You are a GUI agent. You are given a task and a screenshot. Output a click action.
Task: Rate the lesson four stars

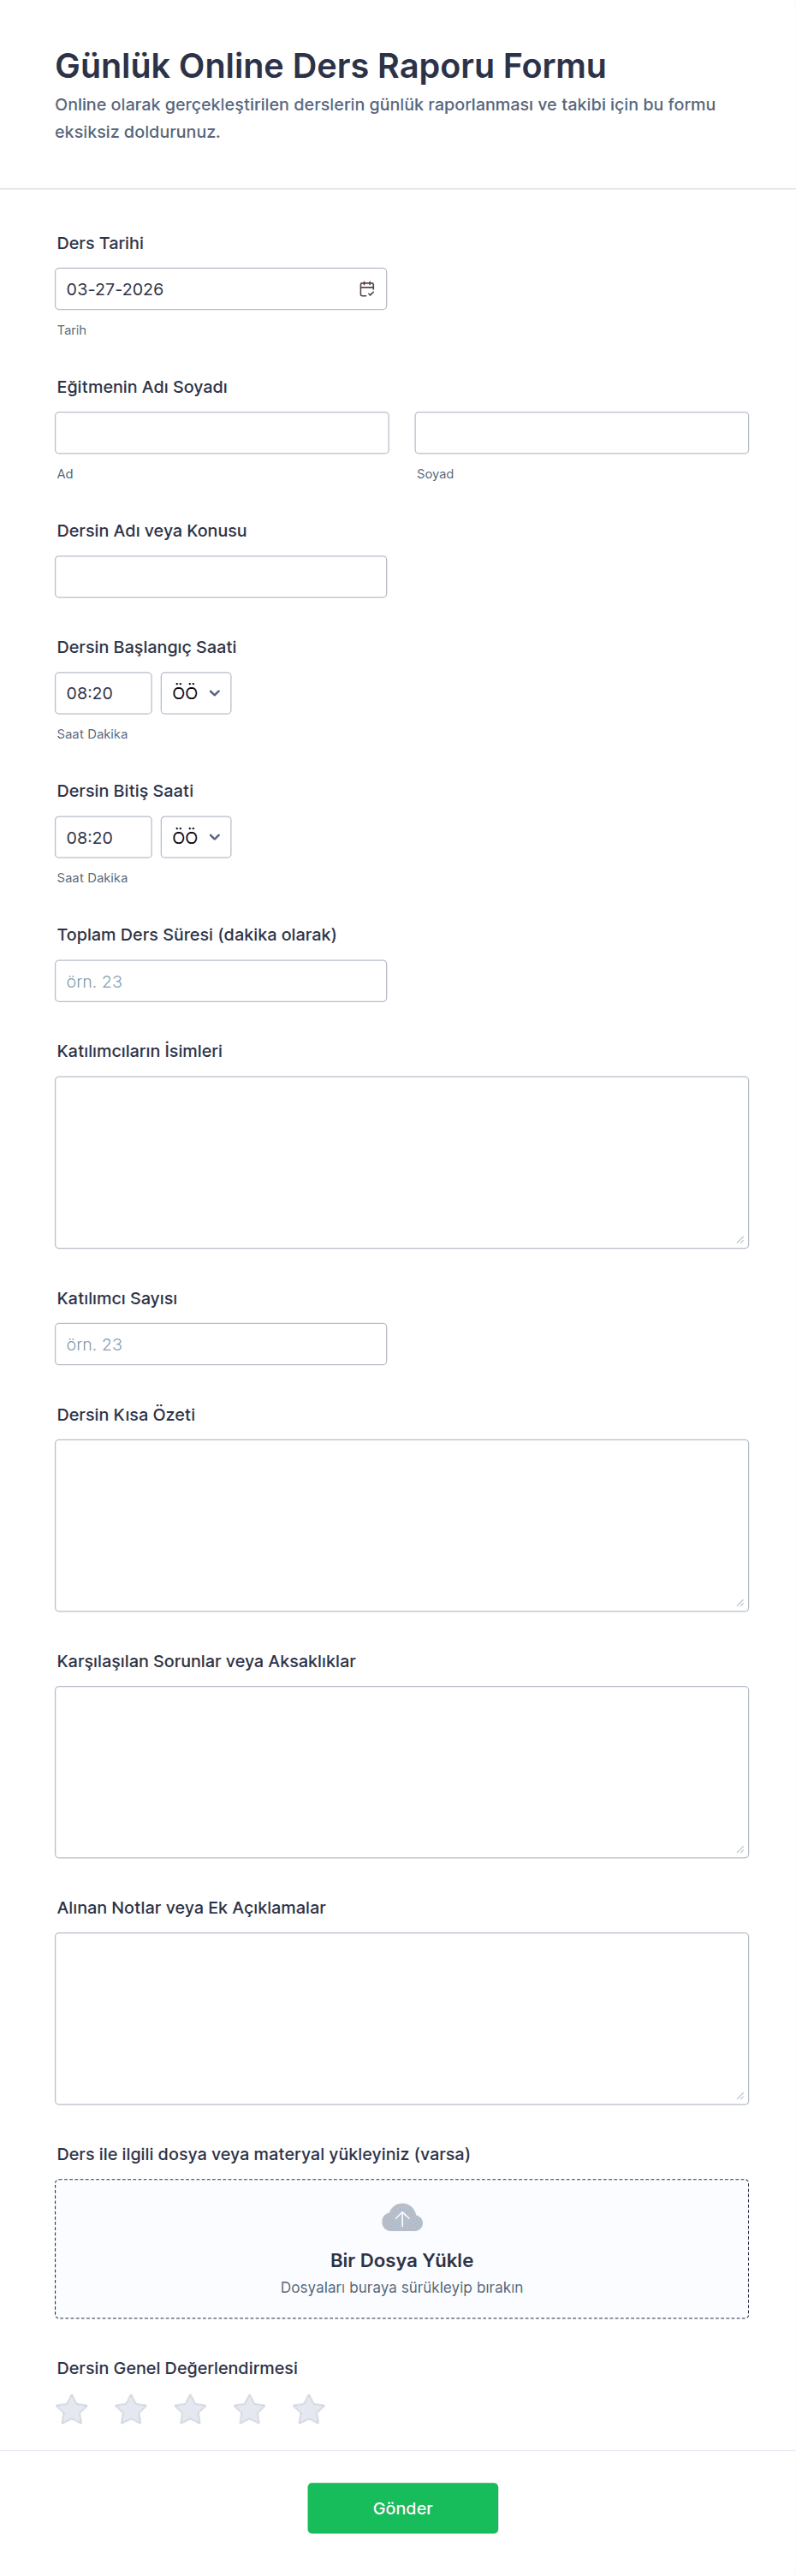coord(249,2409)
